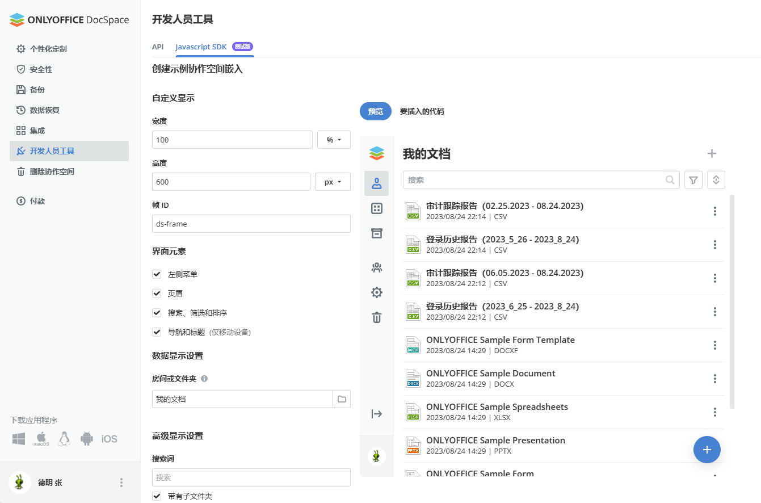Open the width unit % dropdown
Viewport: 761px width, 503px height.
334,140
